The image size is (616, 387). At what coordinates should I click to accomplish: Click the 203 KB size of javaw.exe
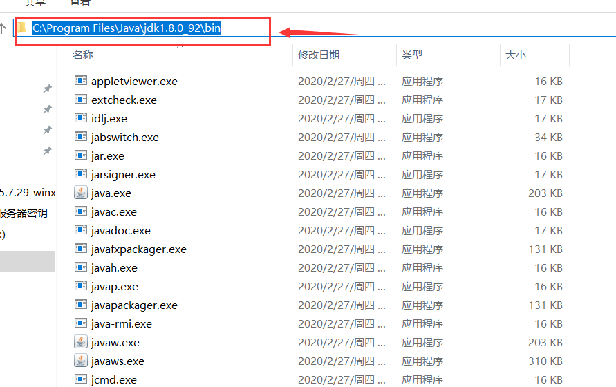pos(545,343)
